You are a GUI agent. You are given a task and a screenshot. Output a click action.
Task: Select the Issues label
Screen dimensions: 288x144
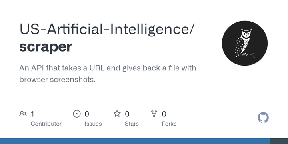(x=93, y=124)
